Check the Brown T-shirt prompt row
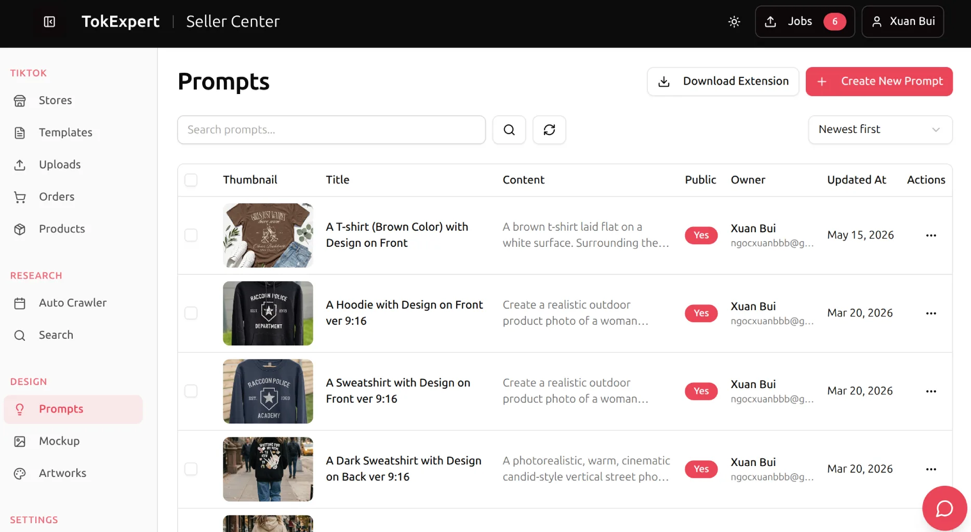971x532 pixels. coord(191,235)
